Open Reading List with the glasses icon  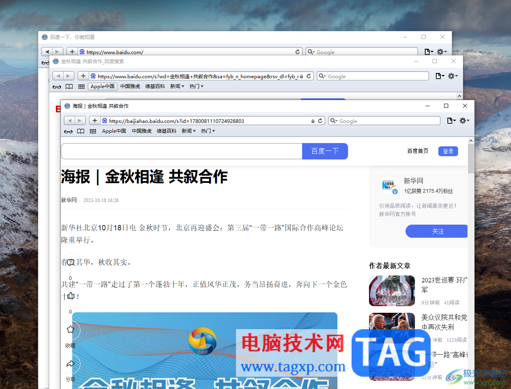point(68,131)
